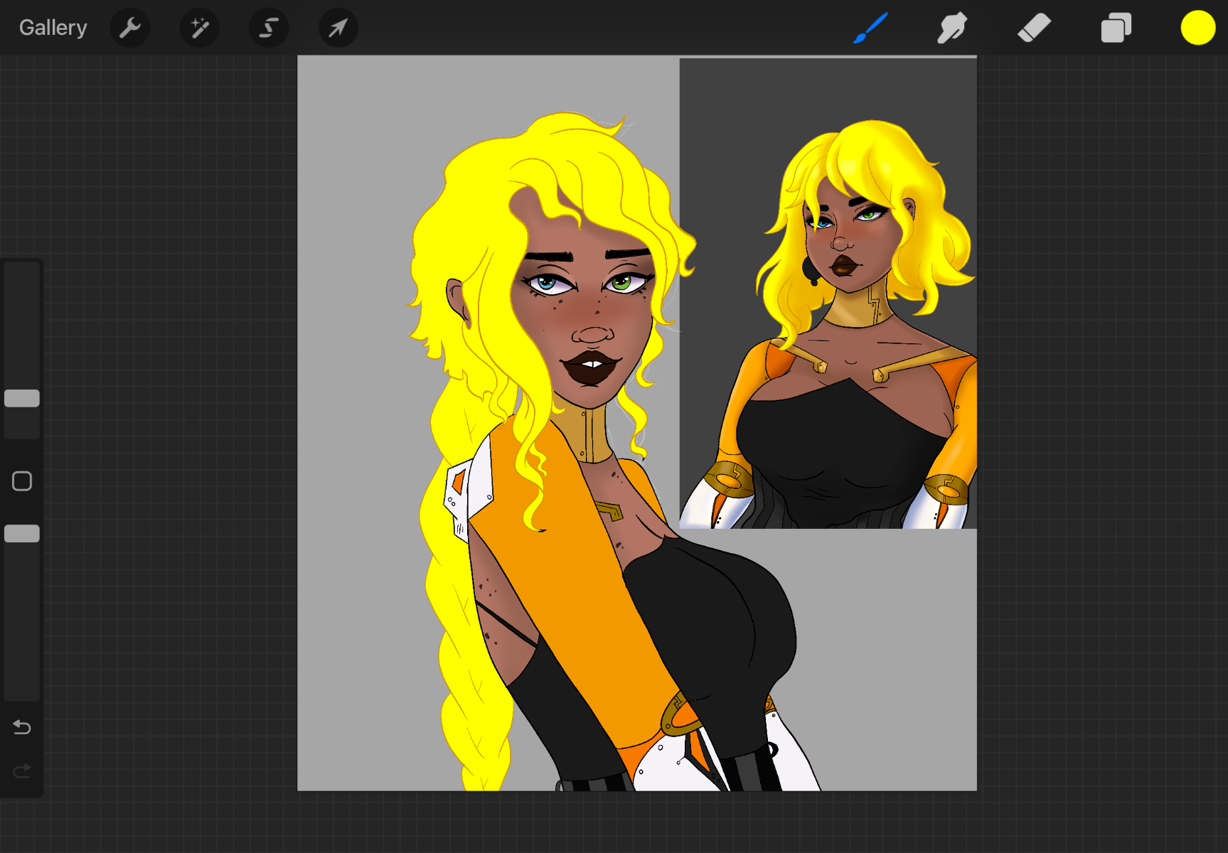Open the yellow active color swatch

(1197, 28)
